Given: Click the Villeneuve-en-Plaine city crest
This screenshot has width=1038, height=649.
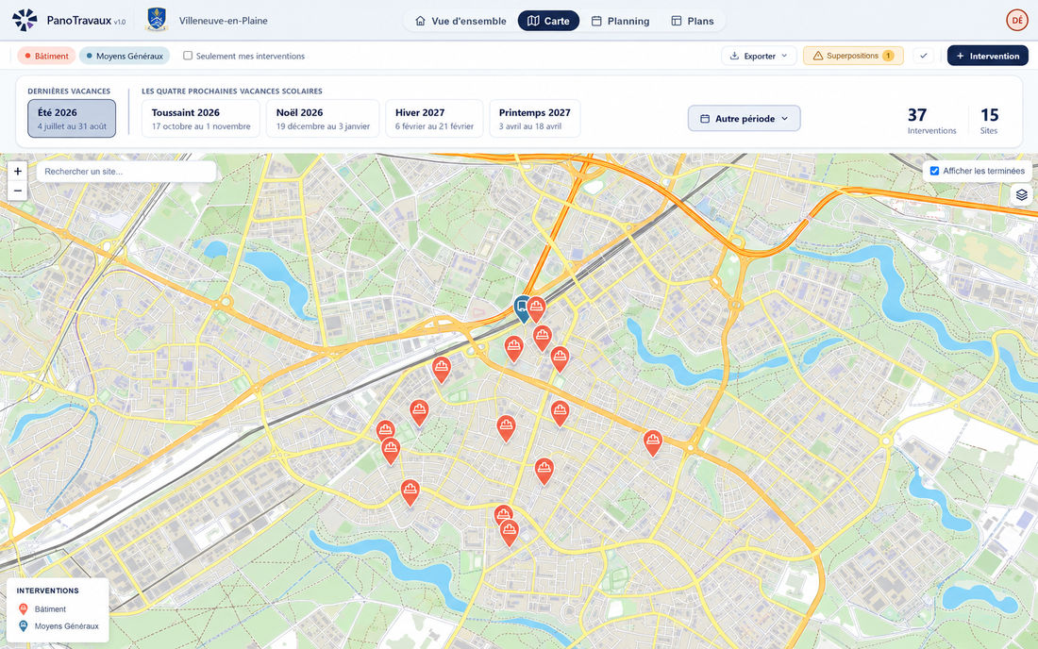Looking at the screenshot, I should point(157,20).
